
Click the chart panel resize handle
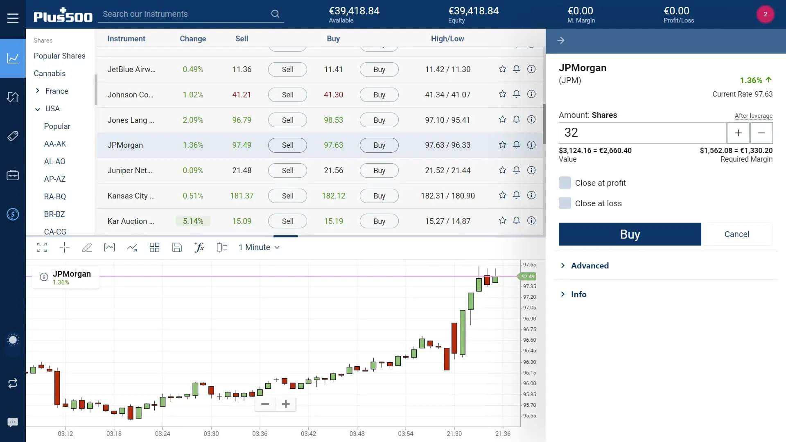[285, 236]
